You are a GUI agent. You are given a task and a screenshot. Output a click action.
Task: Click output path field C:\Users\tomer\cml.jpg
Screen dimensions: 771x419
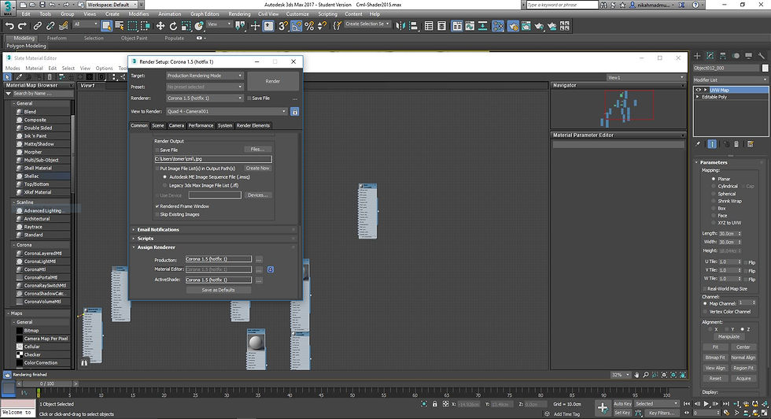213,159
